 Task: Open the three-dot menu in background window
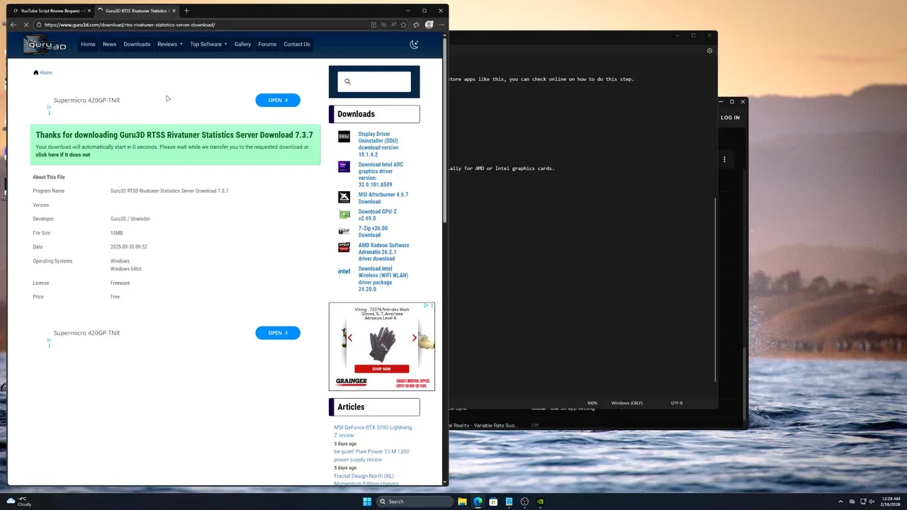[724, 159]
